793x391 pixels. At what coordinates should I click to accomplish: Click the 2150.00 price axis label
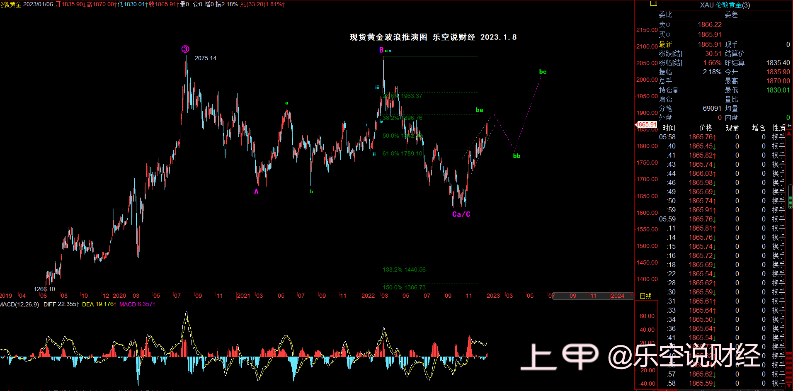(x=647, y=30)
